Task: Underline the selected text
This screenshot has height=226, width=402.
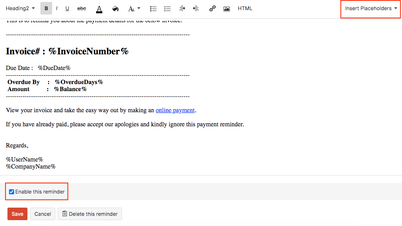Action: click(67, 8)
